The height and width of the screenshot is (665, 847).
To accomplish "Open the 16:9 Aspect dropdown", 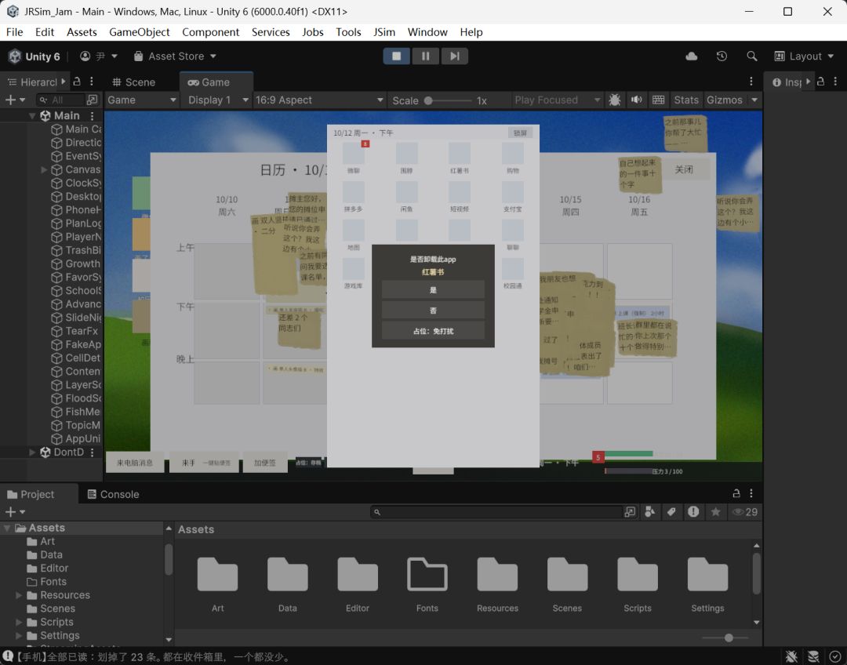I will click(319, 100).
